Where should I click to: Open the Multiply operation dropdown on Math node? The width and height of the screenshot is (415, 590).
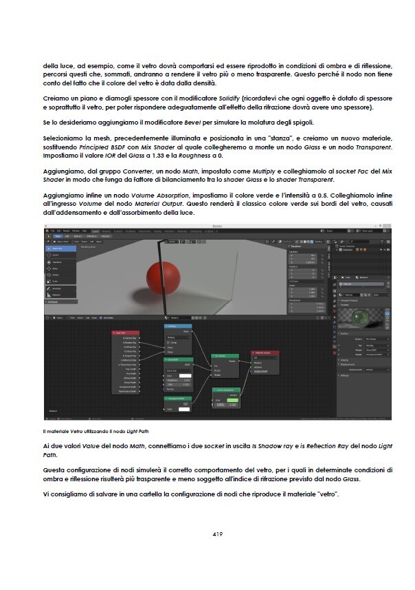click(178, 337)
